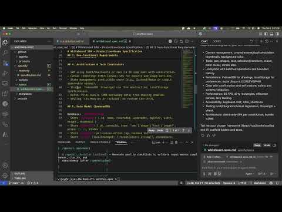Select whiteboard.spec file in explorer
This screenshot has width=282, height=212.
click(x=31, y=89)
